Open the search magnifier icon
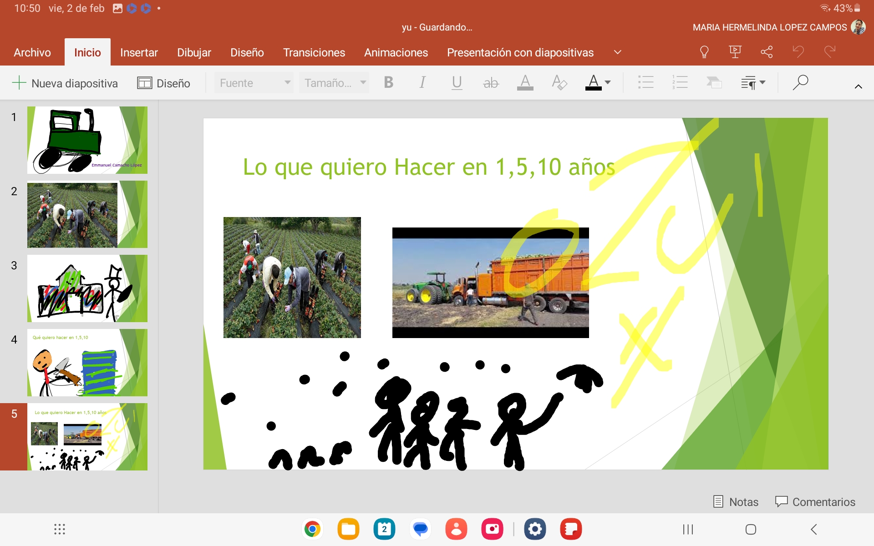 pos(800,83)
